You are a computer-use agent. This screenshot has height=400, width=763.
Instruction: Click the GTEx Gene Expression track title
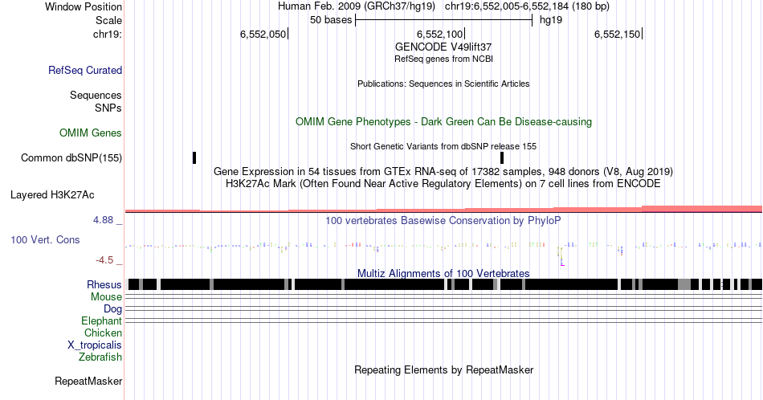(x=443, y=171)
